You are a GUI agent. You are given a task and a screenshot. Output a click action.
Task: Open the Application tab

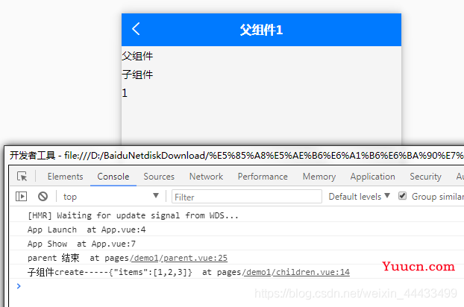pyautogui.click(x=372, y=177)
